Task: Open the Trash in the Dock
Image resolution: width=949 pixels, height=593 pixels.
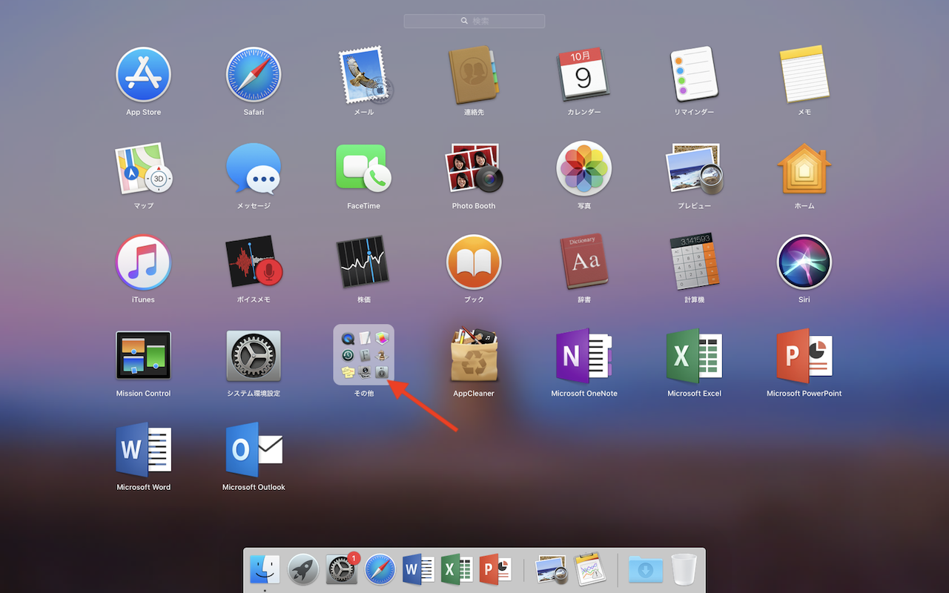Action: pos(684,569)
